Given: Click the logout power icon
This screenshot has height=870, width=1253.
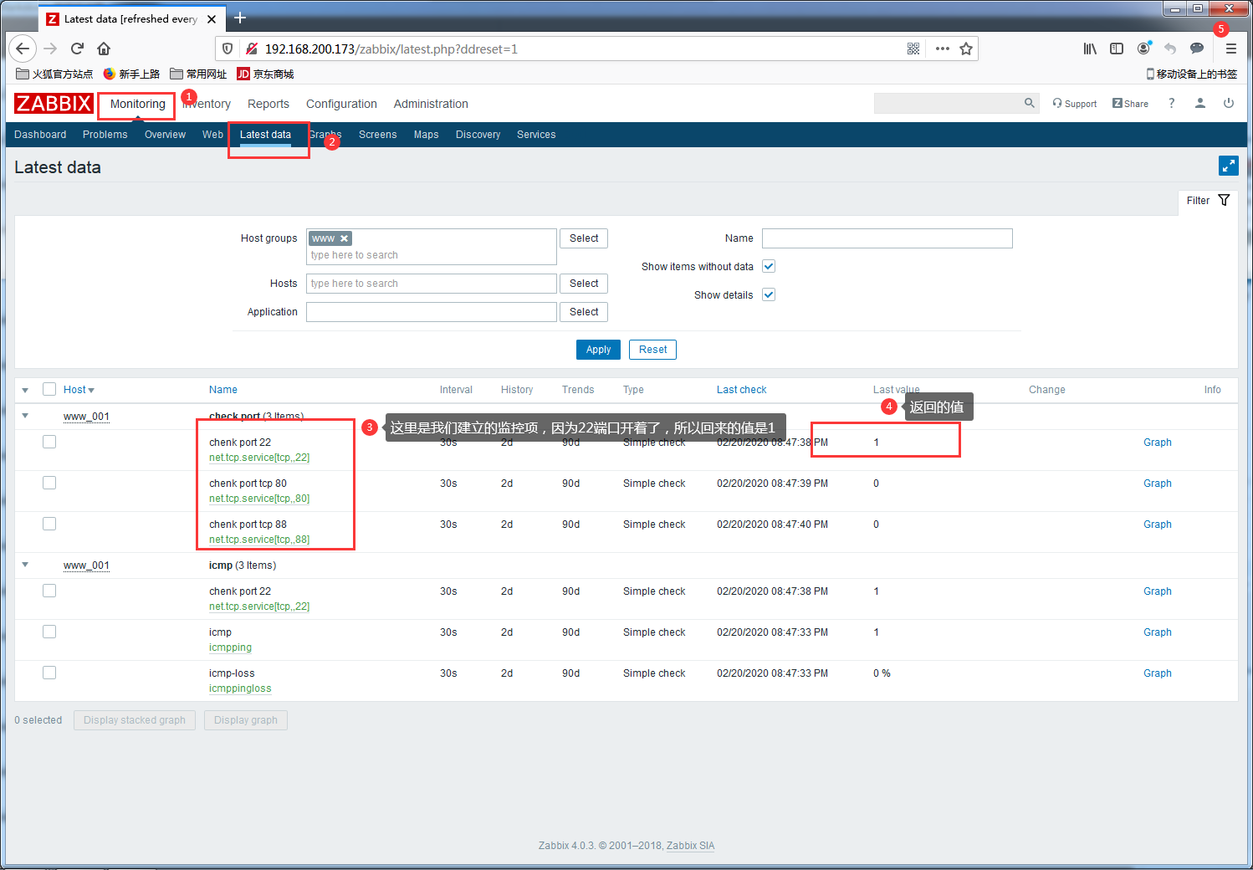Looking at the screenshot, I should (x=1228, y=103).
